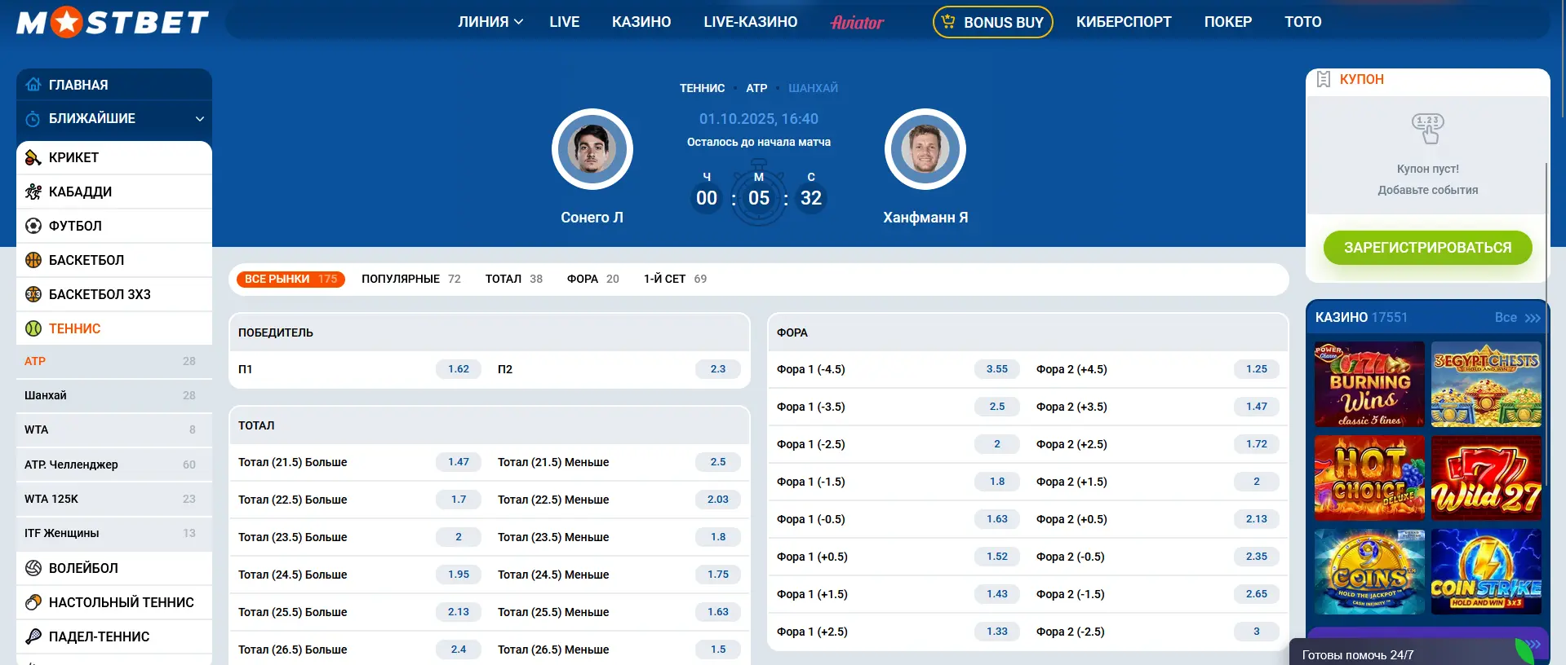Open Sonego player avatar
The image size is (1566, 665).
592,149
